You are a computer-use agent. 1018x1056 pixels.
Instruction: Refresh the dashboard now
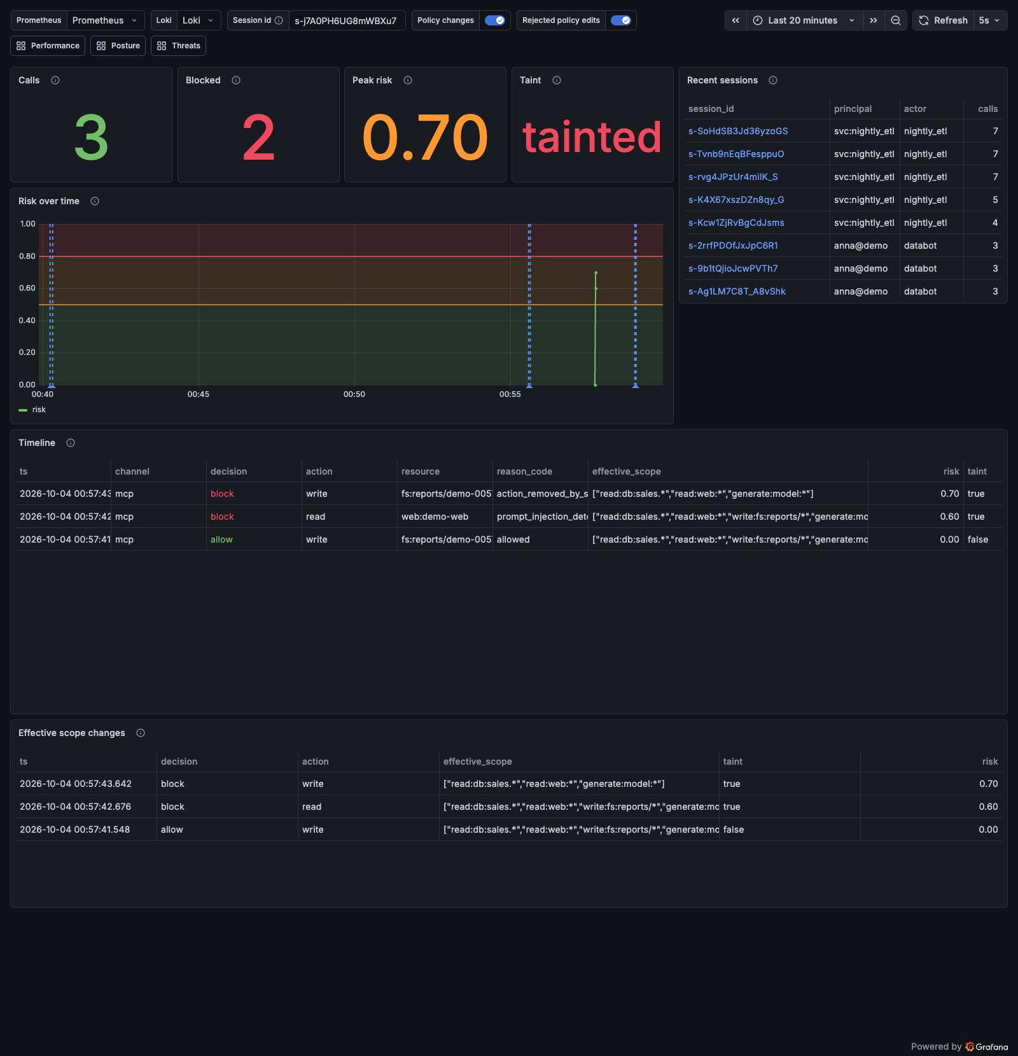943,20
